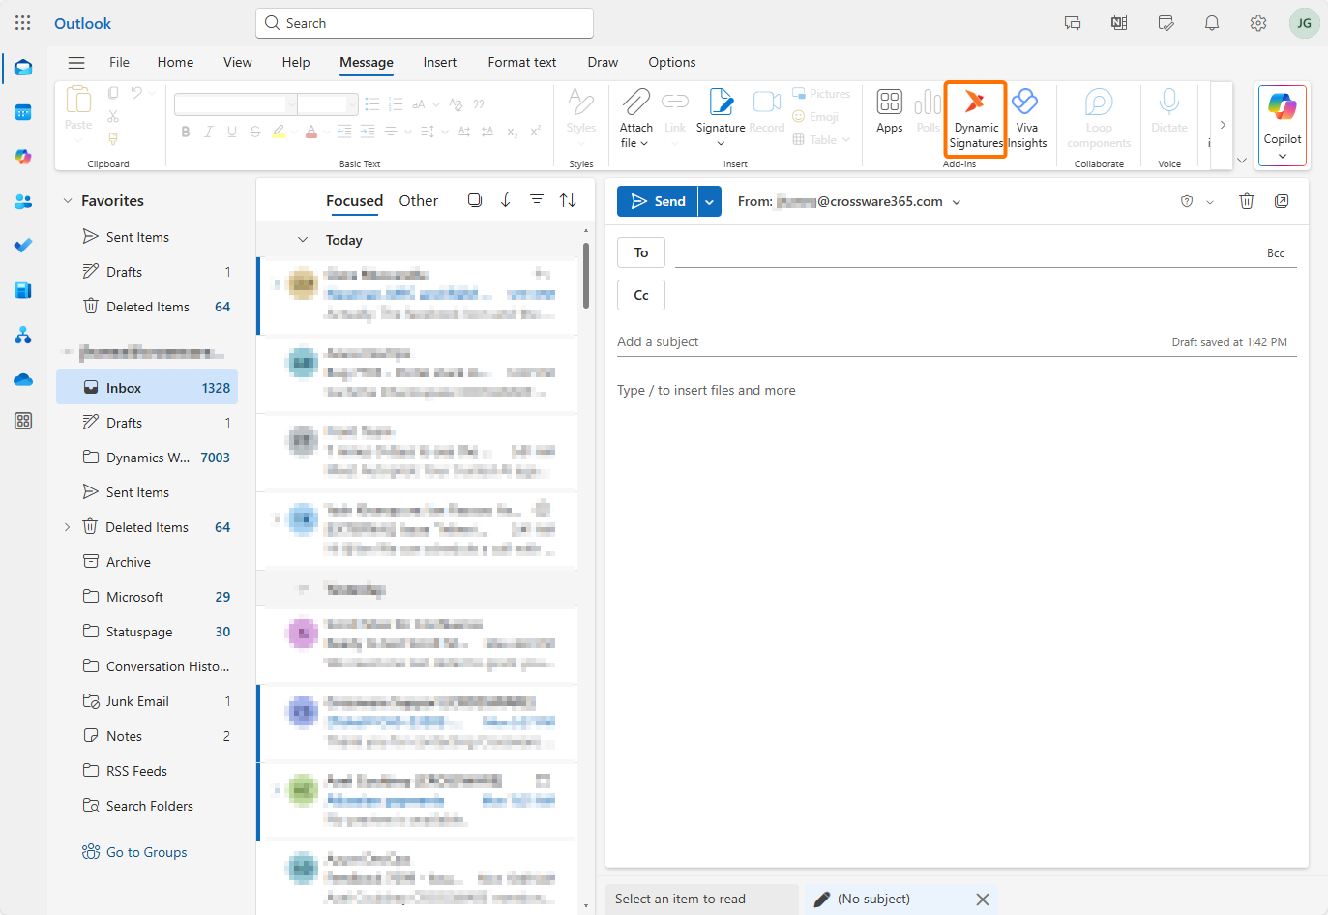Discard draft with the trash icon
Image resolution: width=1328 pixels, height=915 pixels.
click(1246, 201)
